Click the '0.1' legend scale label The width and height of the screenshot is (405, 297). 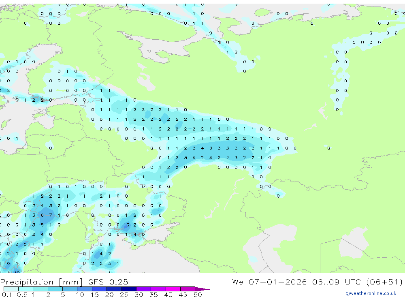[x=7, y=295]
